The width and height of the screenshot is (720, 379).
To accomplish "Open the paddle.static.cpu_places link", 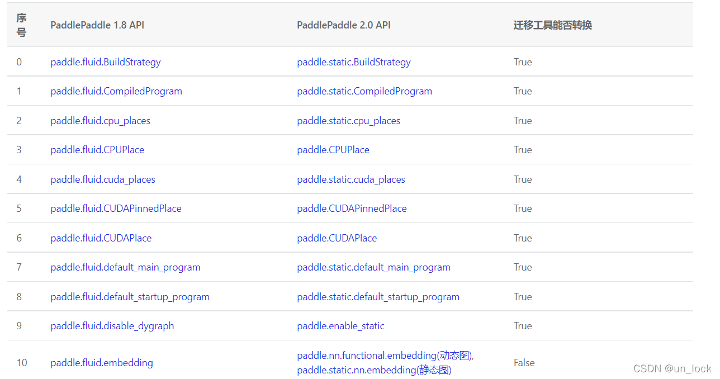I will coord(349,121).
